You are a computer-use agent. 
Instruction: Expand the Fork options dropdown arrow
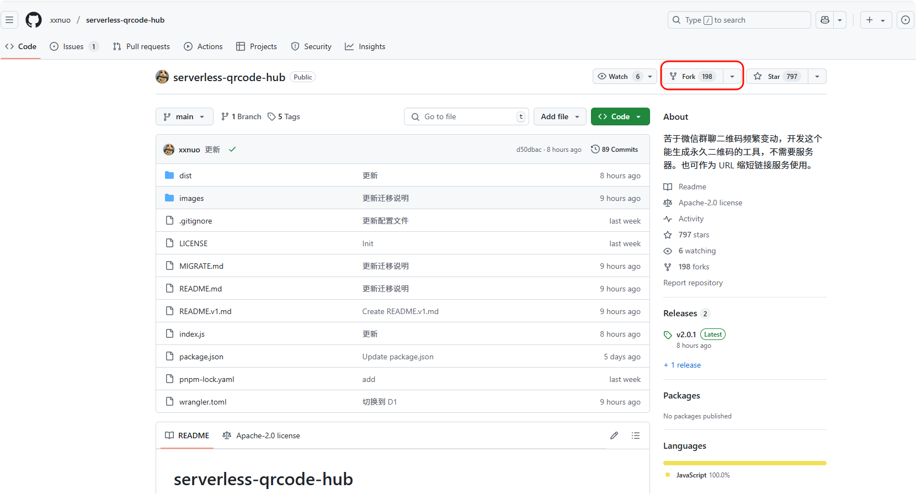coord(732,76)
